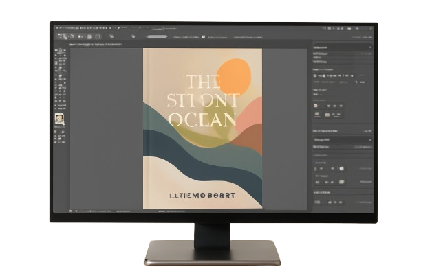
Task: Select the author text "LETJEMO BORRT"
Action: [202, 195]
